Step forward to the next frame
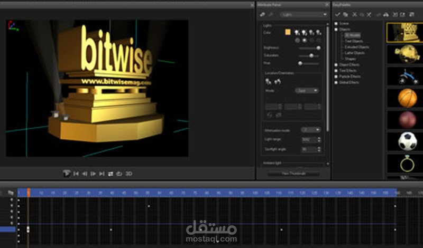Viewport: 423px width, 248px height. (x=93, y=174)
